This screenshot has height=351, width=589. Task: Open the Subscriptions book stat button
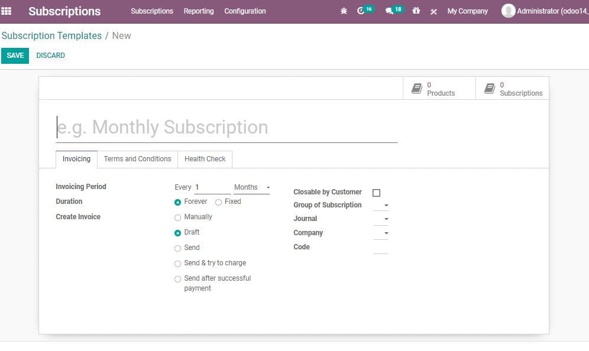pyautogui.click(x=512, y=89)
